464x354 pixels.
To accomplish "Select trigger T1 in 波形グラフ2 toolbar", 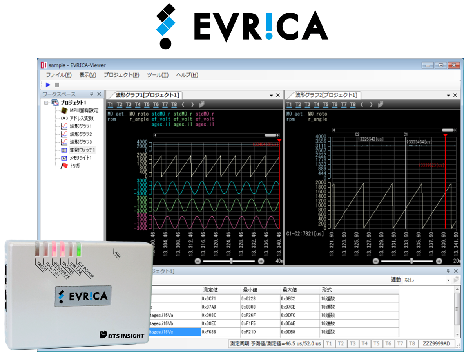I will [289, 105].
